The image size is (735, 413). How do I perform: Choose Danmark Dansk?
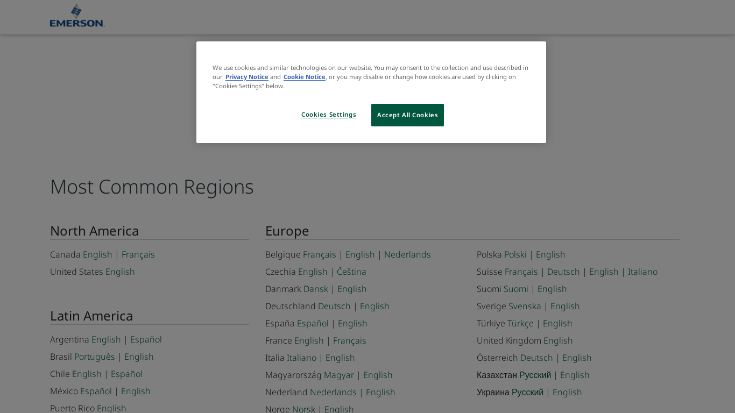316,289
